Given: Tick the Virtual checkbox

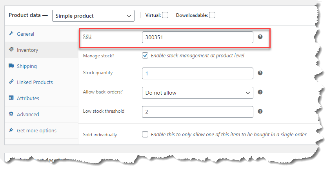Looking at the screenshot, I should click(165, 15).
